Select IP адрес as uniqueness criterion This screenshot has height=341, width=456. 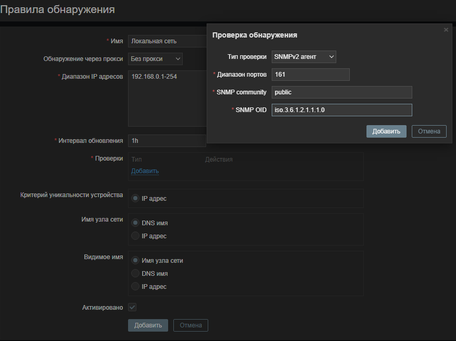pos(135,198)
